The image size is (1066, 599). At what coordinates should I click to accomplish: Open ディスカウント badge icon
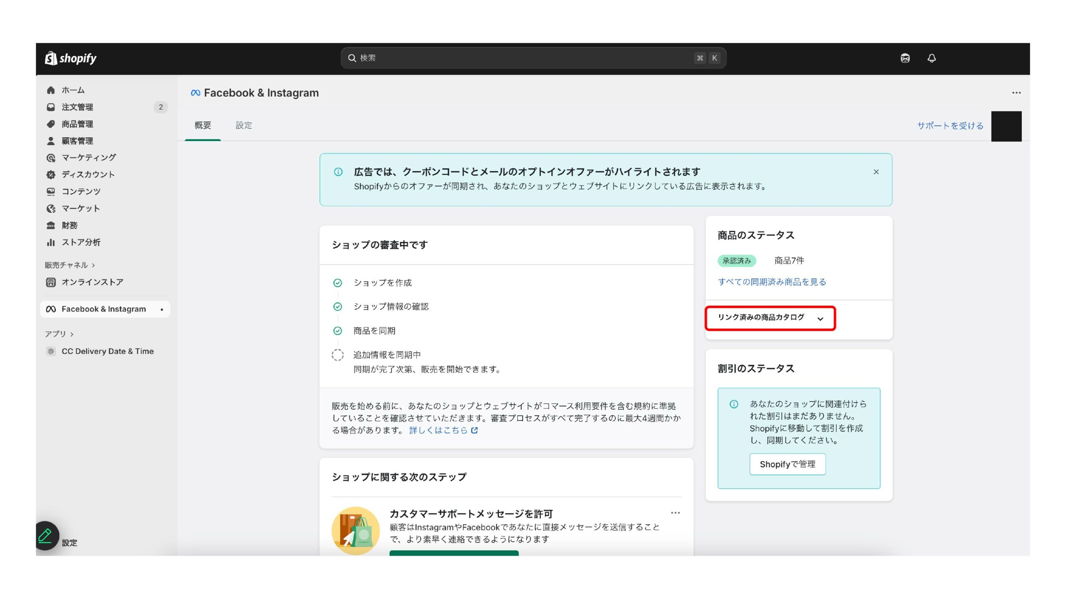point(51,175)
